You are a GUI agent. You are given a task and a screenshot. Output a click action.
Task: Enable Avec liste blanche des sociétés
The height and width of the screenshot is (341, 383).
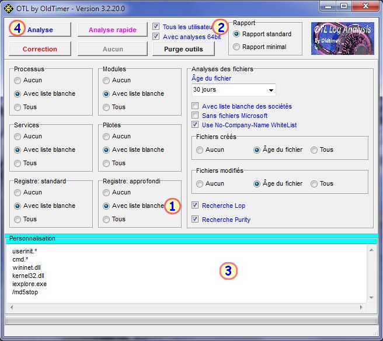point(195,106)
